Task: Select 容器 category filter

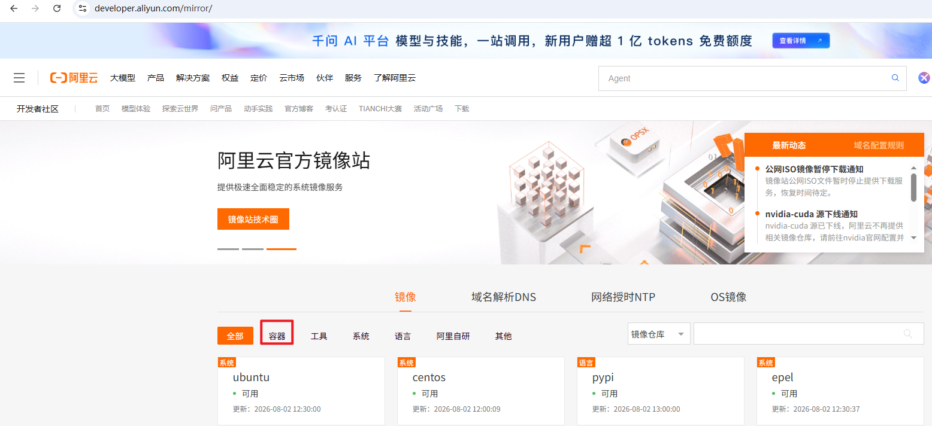Action: pyautogui.click(x=277, y=336)
